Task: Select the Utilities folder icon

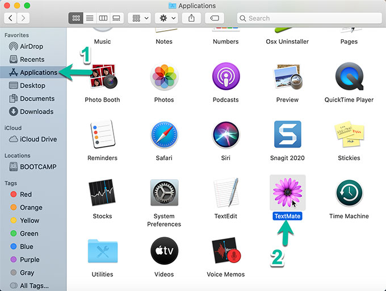Action: point(103,251)
